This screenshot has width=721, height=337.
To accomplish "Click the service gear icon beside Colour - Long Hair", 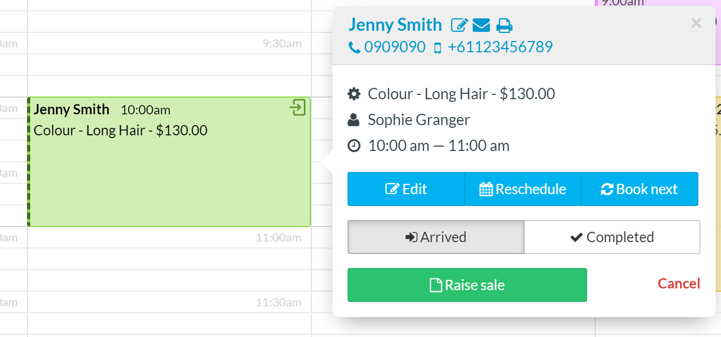I will (354, 93).
